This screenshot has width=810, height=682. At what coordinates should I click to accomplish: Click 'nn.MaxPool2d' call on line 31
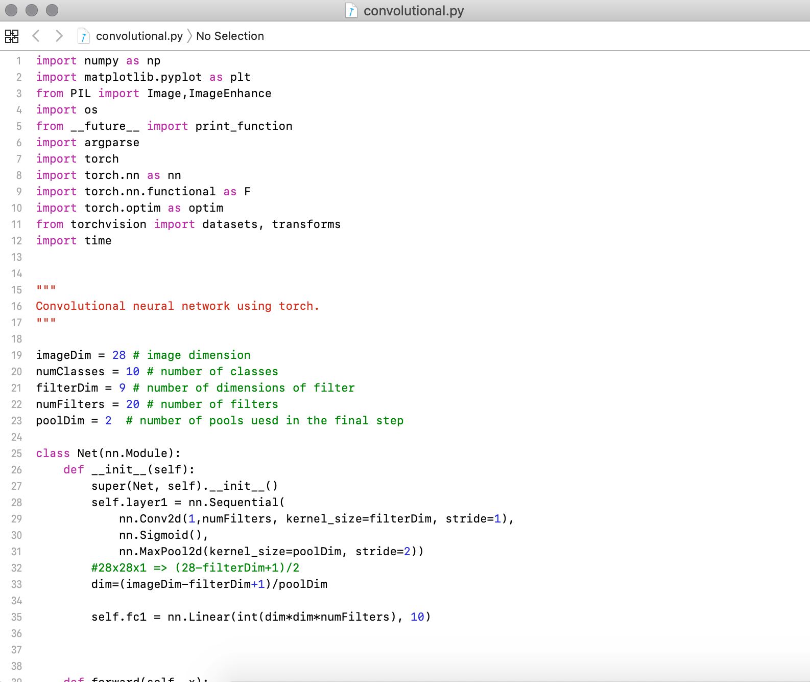(x=160, y=552)
